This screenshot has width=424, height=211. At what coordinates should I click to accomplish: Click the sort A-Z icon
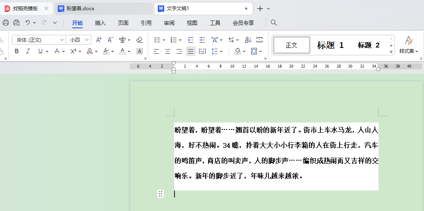[248, 40]
